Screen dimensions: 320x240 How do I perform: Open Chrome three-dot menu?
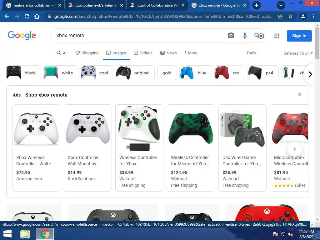point(313,16)
